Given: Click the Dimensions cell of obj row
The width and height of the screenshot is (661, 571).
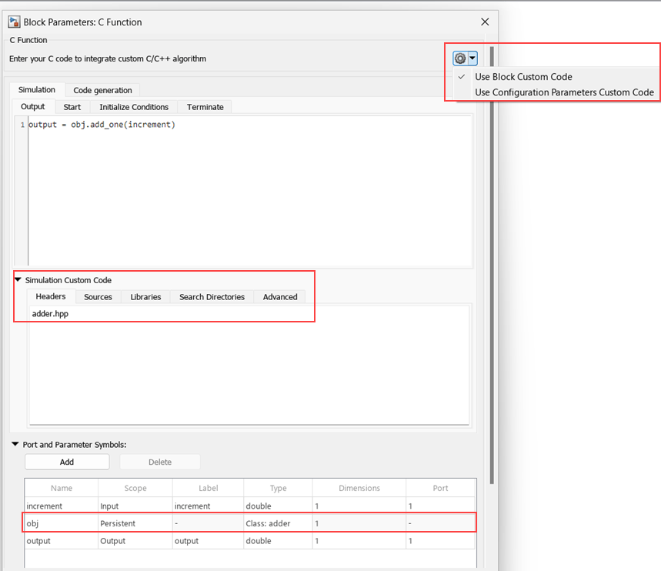Looking at the screenshot, I should coord(359,523).
